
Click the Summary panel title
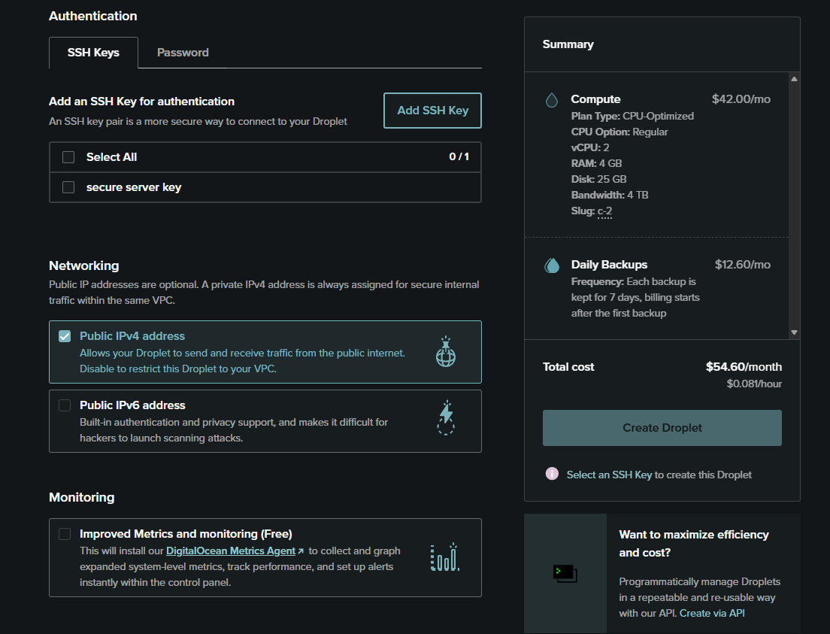coord(568,44)
